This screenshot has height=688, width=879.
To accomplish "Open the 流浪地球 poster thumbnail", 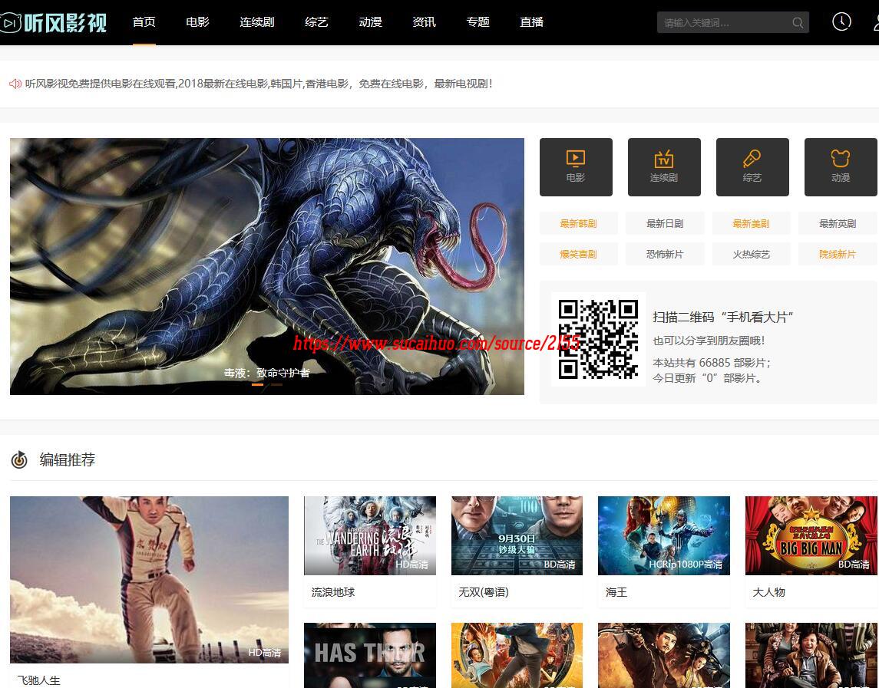I will click(370, 535).
